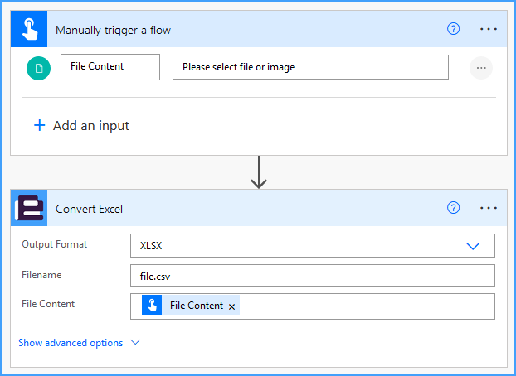Image resolution: width=516 pixels, height=376 pixels.
Task: Click the Manually trigger a flow title
Action: (113, 30)
